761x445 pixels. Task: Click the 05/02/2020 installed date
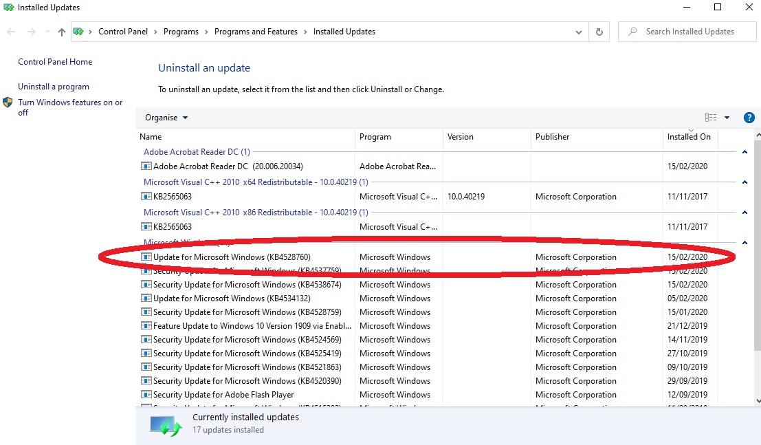tap(687, 299)
